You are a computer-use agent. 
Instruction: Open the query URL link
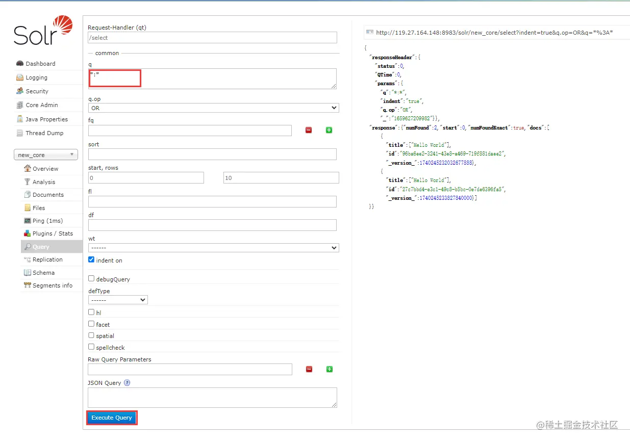[x=494, y=33]
